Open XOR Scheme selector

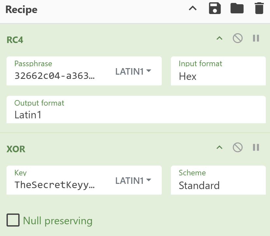point(218,185)
